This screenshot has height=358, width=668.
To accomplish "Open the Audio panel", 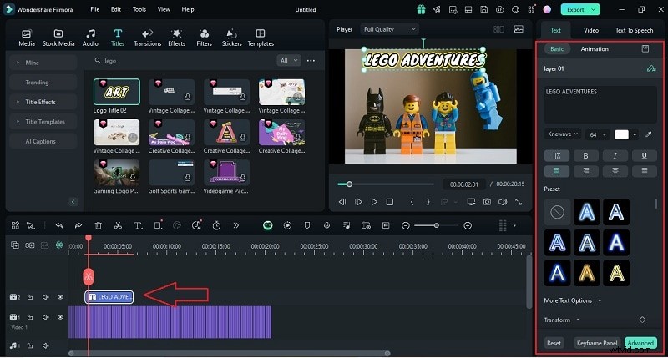I will [x=90, y=38].
